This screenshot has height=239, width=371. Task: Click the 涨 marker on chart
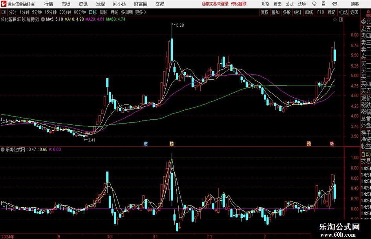pos(332,144)
